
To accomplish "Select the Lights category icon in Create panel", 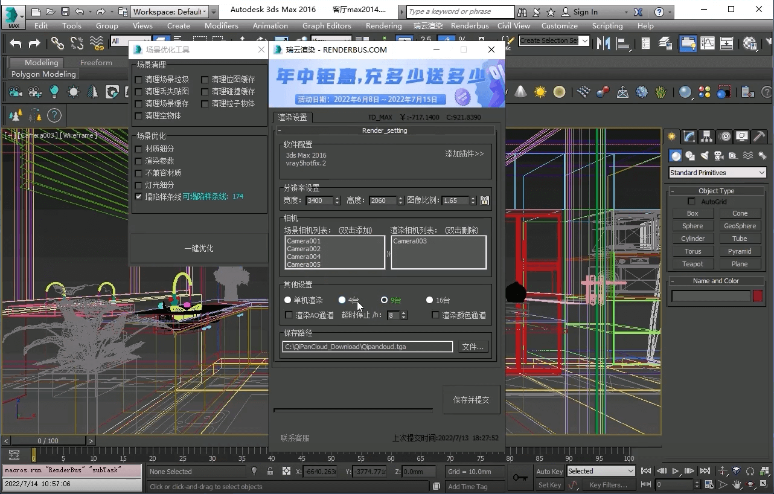I will (705, 156).
